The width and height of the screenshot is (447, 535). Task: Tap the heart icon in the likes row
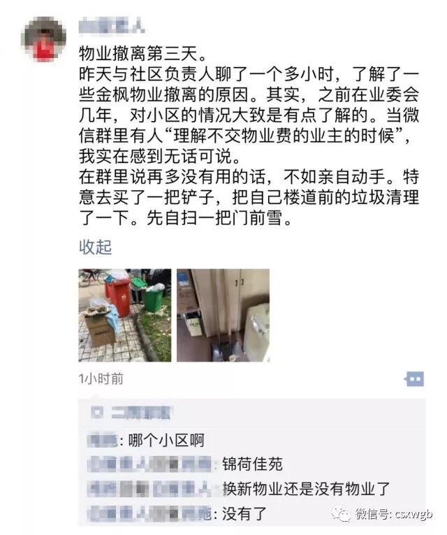point(98,413)
